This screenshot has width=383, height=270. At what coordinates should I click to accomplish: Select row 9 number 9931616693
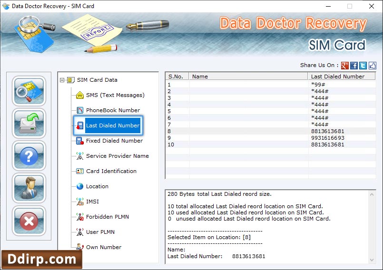click(x=271, y=138)
